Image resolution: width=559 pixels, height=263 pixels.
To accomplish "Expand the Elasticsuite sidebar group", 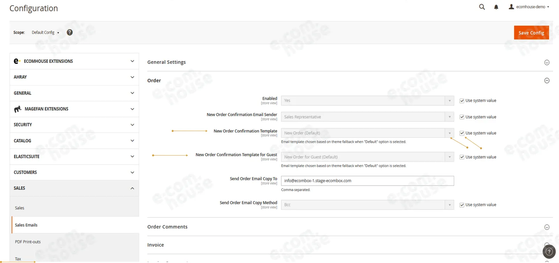I will point(74,157).
